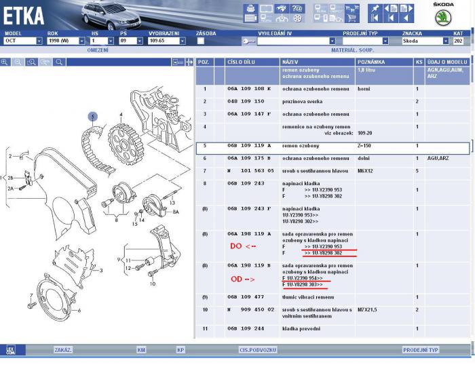475x369 pixels.
Task: Open the Značka dropdown showing Skoda
Action: (445, 41)
